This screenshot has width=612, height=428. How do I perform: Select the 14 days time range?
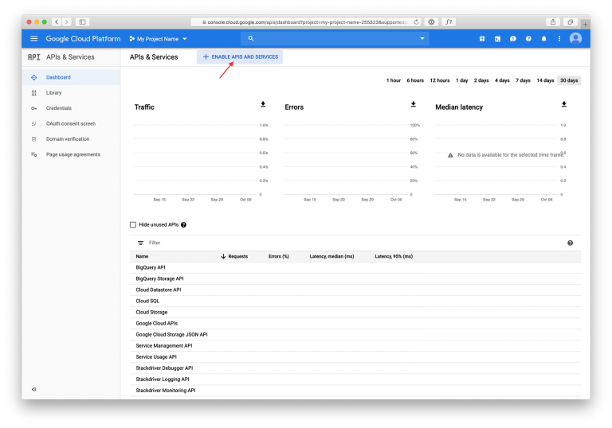pos(545,80)
